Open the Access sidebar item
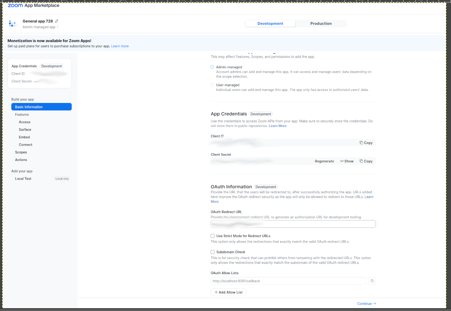Screen dimensions: 451x311 click(24, 122)
